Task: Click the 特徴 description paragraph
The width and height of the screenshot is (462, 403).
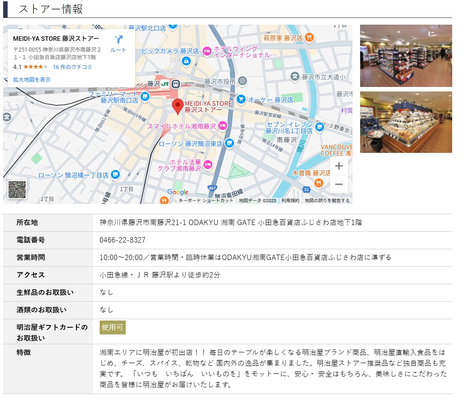Action: coord(273,368)
